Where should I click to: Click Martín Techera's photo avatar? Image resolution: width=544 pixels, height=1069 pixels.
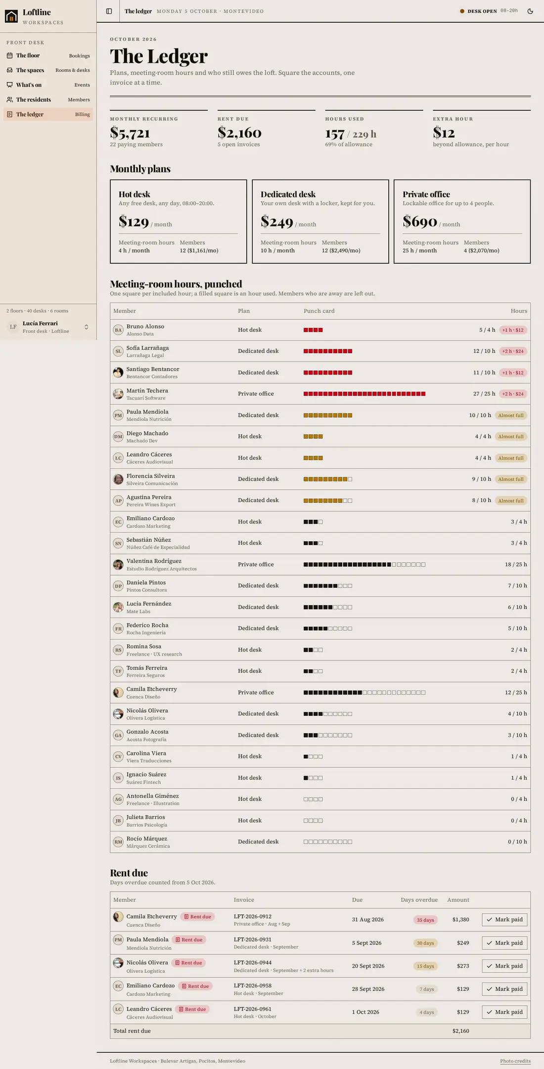click(x=118, y=394)
